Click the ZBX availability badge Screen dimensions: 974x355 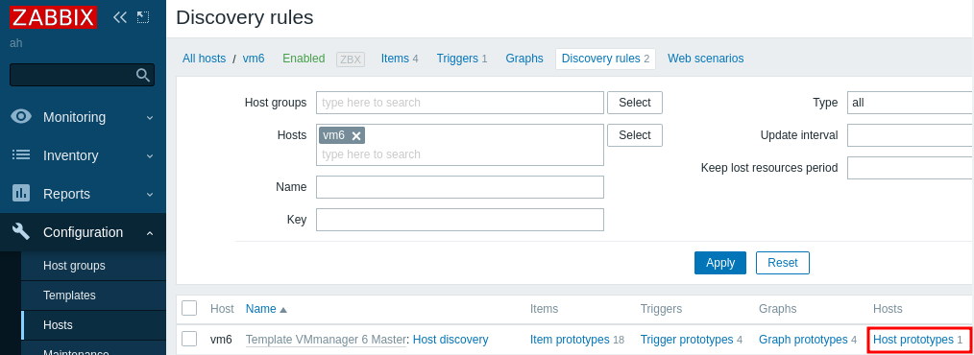point(351,59)
